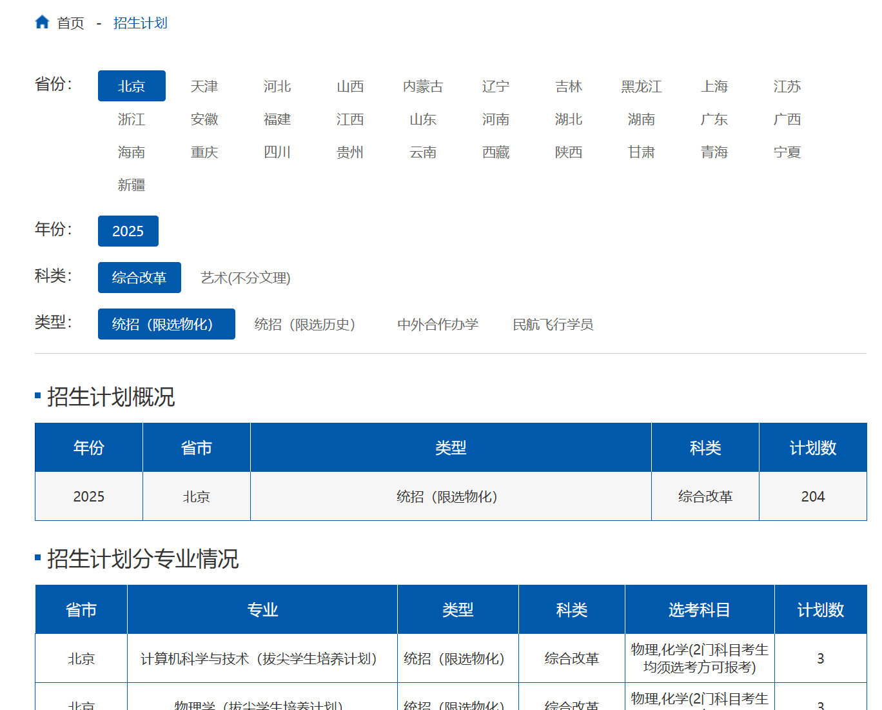This screenshot has height=710, width=882.
Task: Select the 上海 province option
Action: pyautogui.click(x=714, y=86)
